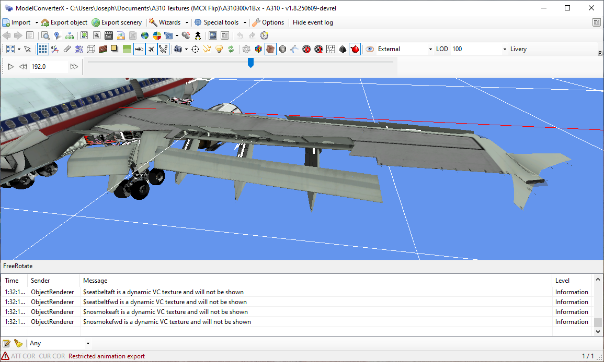
Task: Click the clapperboard animation icon
Action: tap(109, 35)
